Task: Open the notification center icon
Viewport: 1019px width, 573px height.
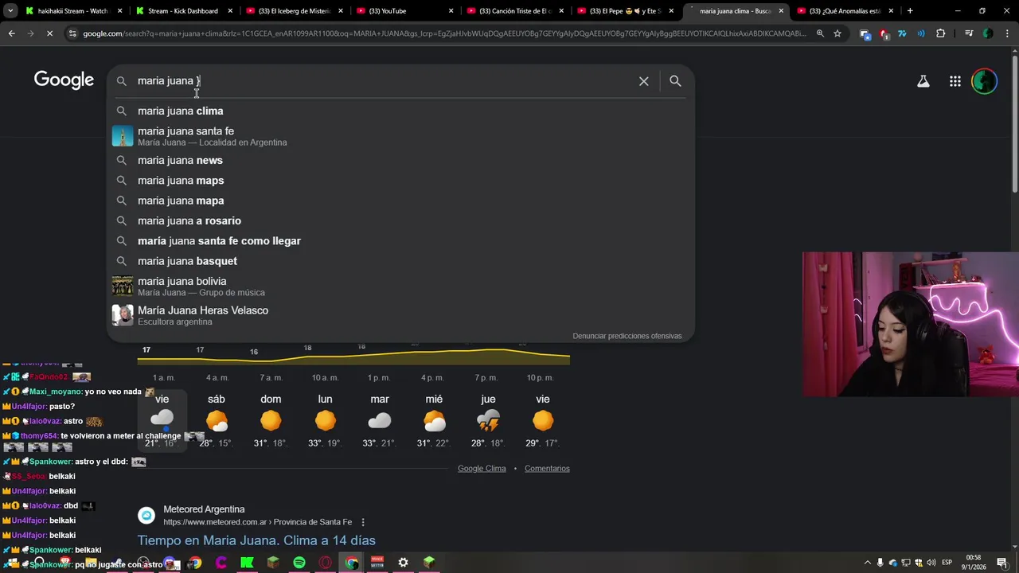Action: click(1001, 563)
